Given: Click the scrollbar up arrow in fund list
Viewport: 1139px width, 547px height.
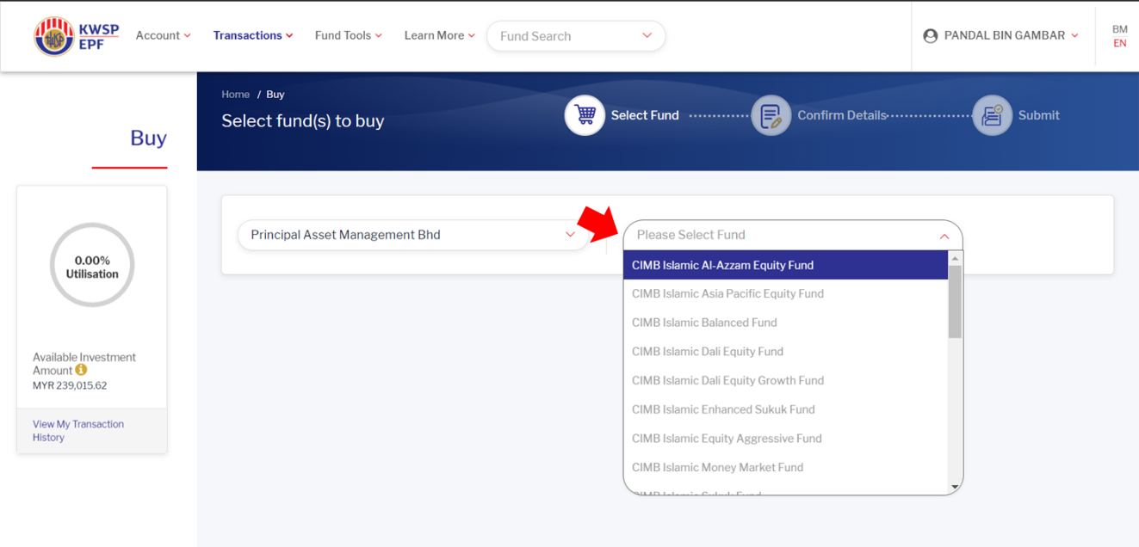Looking at the screenshot, I should [x=955, y=258].
